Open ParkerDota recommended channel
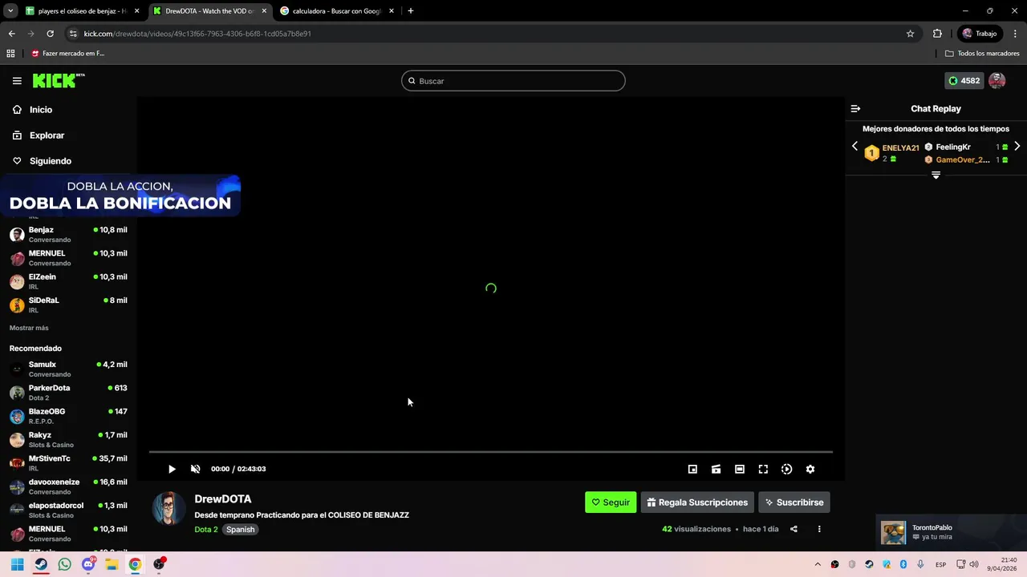1027x577 pixels. 68,392
